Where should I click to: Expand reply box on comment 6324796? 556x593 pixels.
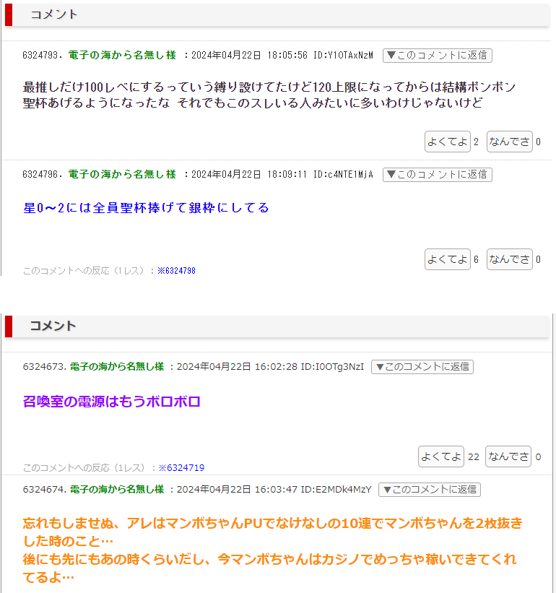tap(437, 174)
